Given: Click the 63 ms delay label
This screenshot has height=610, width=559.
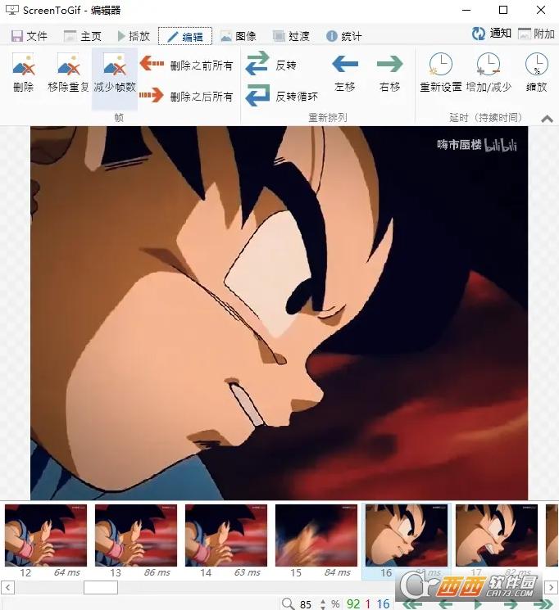Looking at the screenshot, I should [248, 572].
